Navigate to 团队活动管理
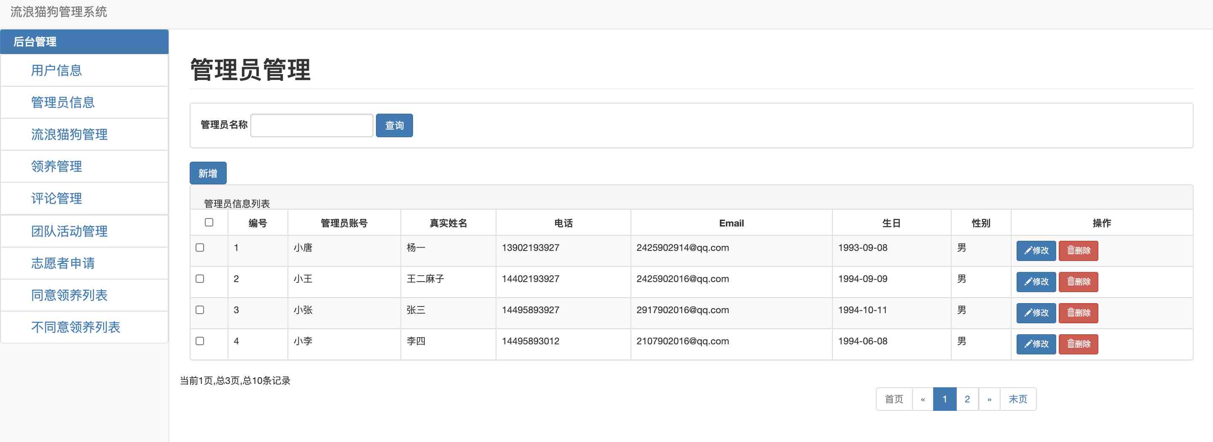The height and width of the screenshot is (442, 1213). click(69, 232)
